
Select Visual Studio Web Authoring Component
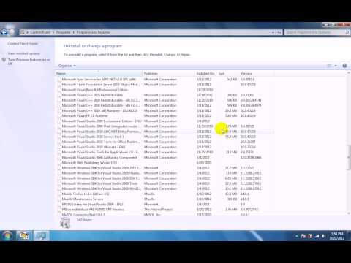click(x=165, y=157)
